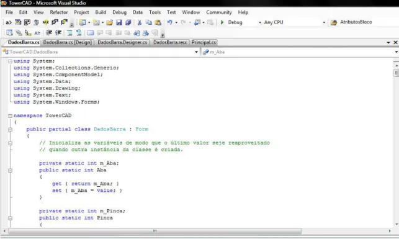Image resolution: width=399 pixels, height=239 pixels.
Task: Open the Refactor menu
Action: click(x=59, y=12)
